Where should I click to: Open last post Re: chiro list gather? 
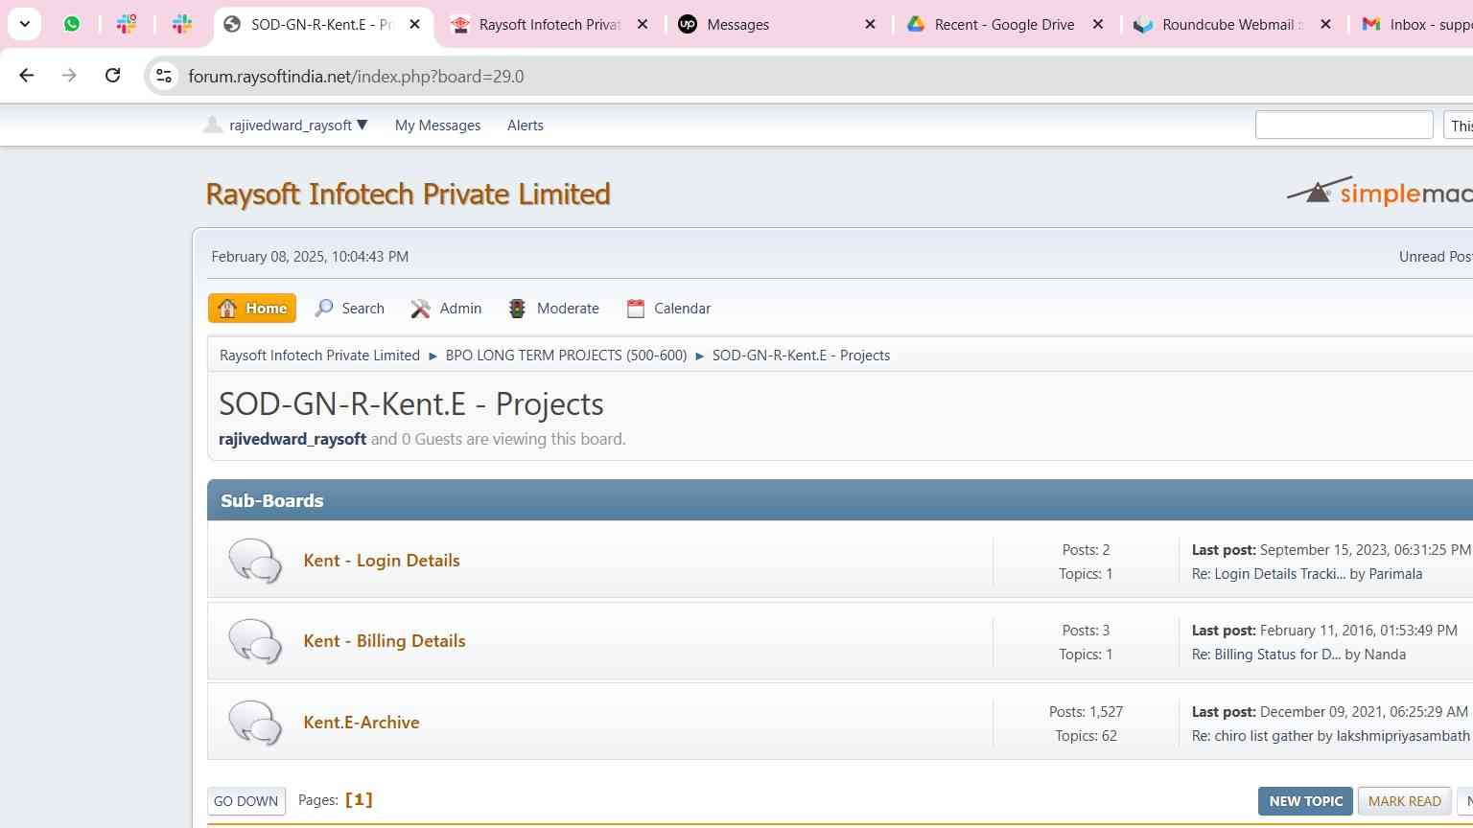click(1251, 736)
